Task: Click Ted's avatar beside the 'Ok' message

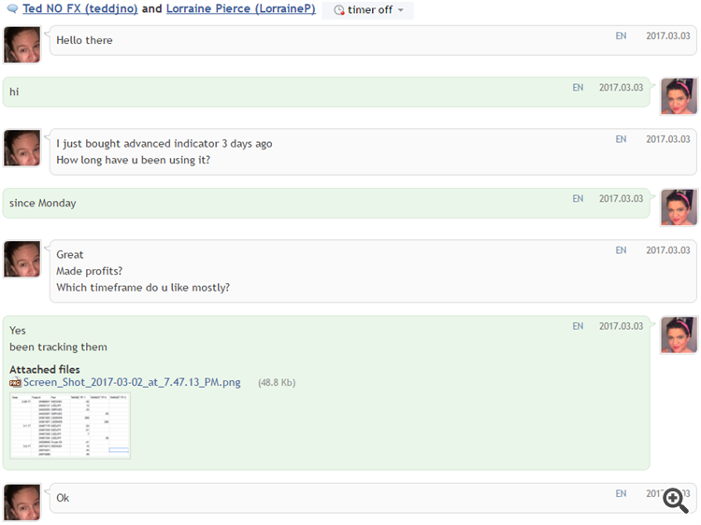Action: click(x=22, y=502)
